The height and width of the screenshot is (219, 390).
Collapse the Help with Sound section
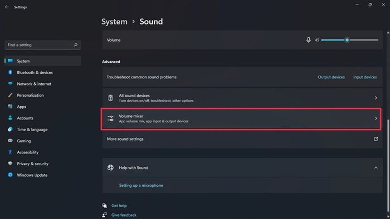pyautogui.click(x=376, y=168)
